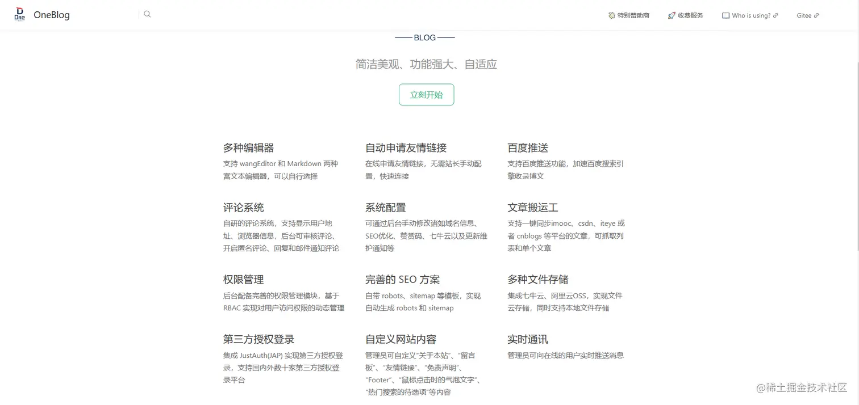Click the 支持百度推送功能 description text
The width and height of the screenshot is (859, 405).
pos(565,170)
